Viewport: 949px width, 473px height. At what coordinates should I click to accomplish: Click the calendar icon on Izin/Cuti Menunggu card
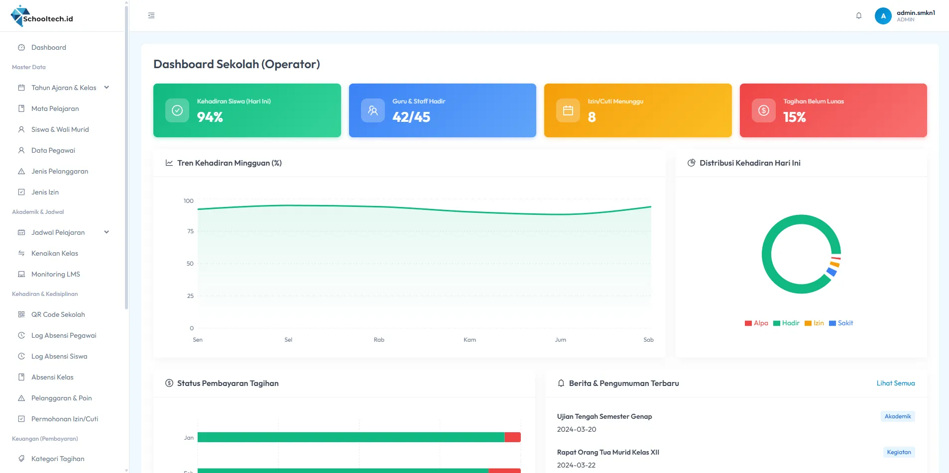[568, 110]
